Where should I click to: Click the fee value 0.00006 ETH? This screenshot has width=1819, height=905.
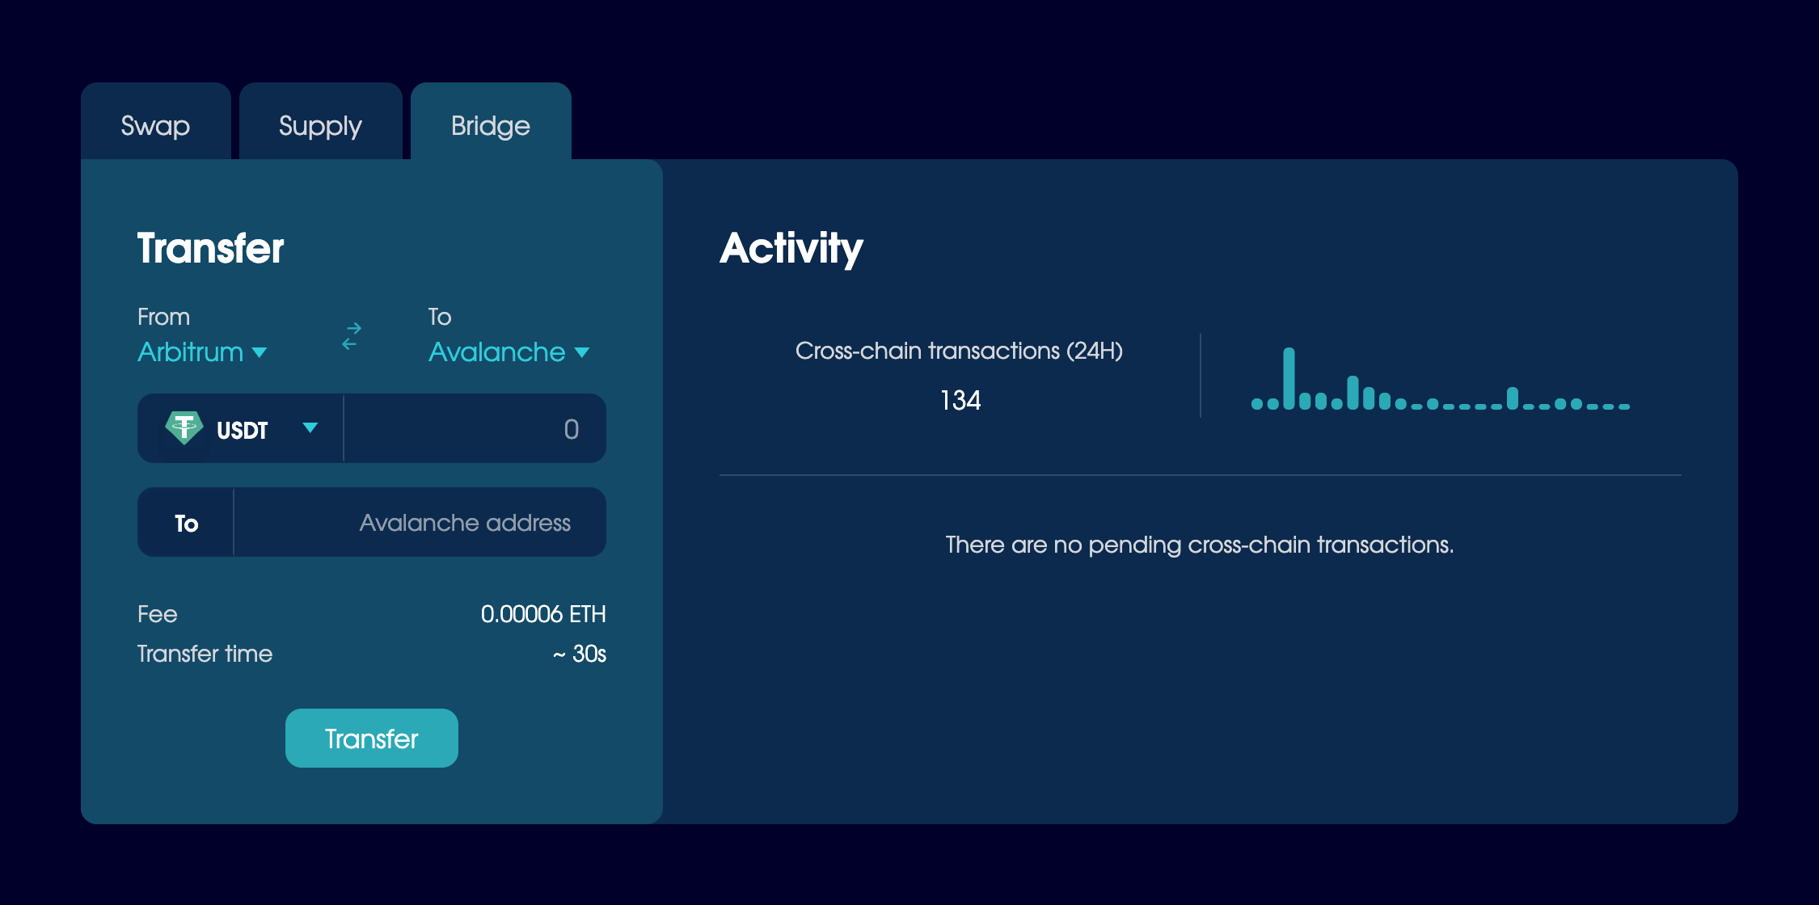(544, 614)
